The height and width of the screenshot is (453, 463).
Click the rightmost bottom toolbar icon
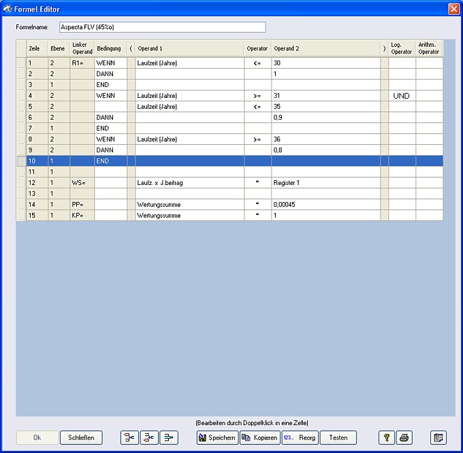[438, 437]
